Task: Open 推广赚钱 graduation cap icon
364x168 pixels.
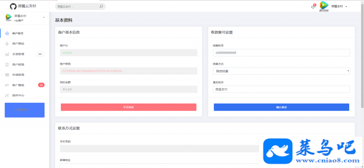Action: (x=7, y=85)
